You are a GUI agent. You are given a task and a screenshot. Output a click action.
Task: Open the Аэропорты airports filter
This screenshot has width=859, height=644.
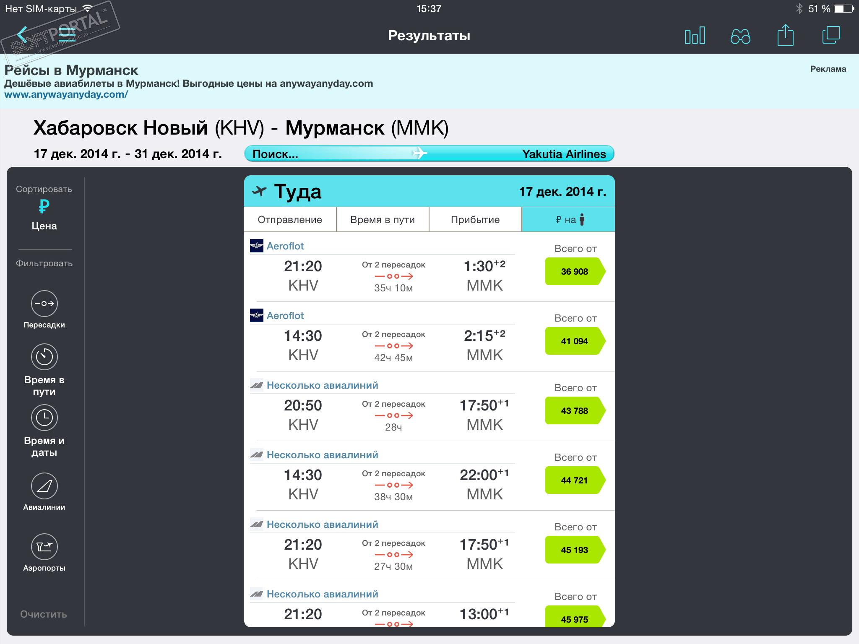point(44,547)
